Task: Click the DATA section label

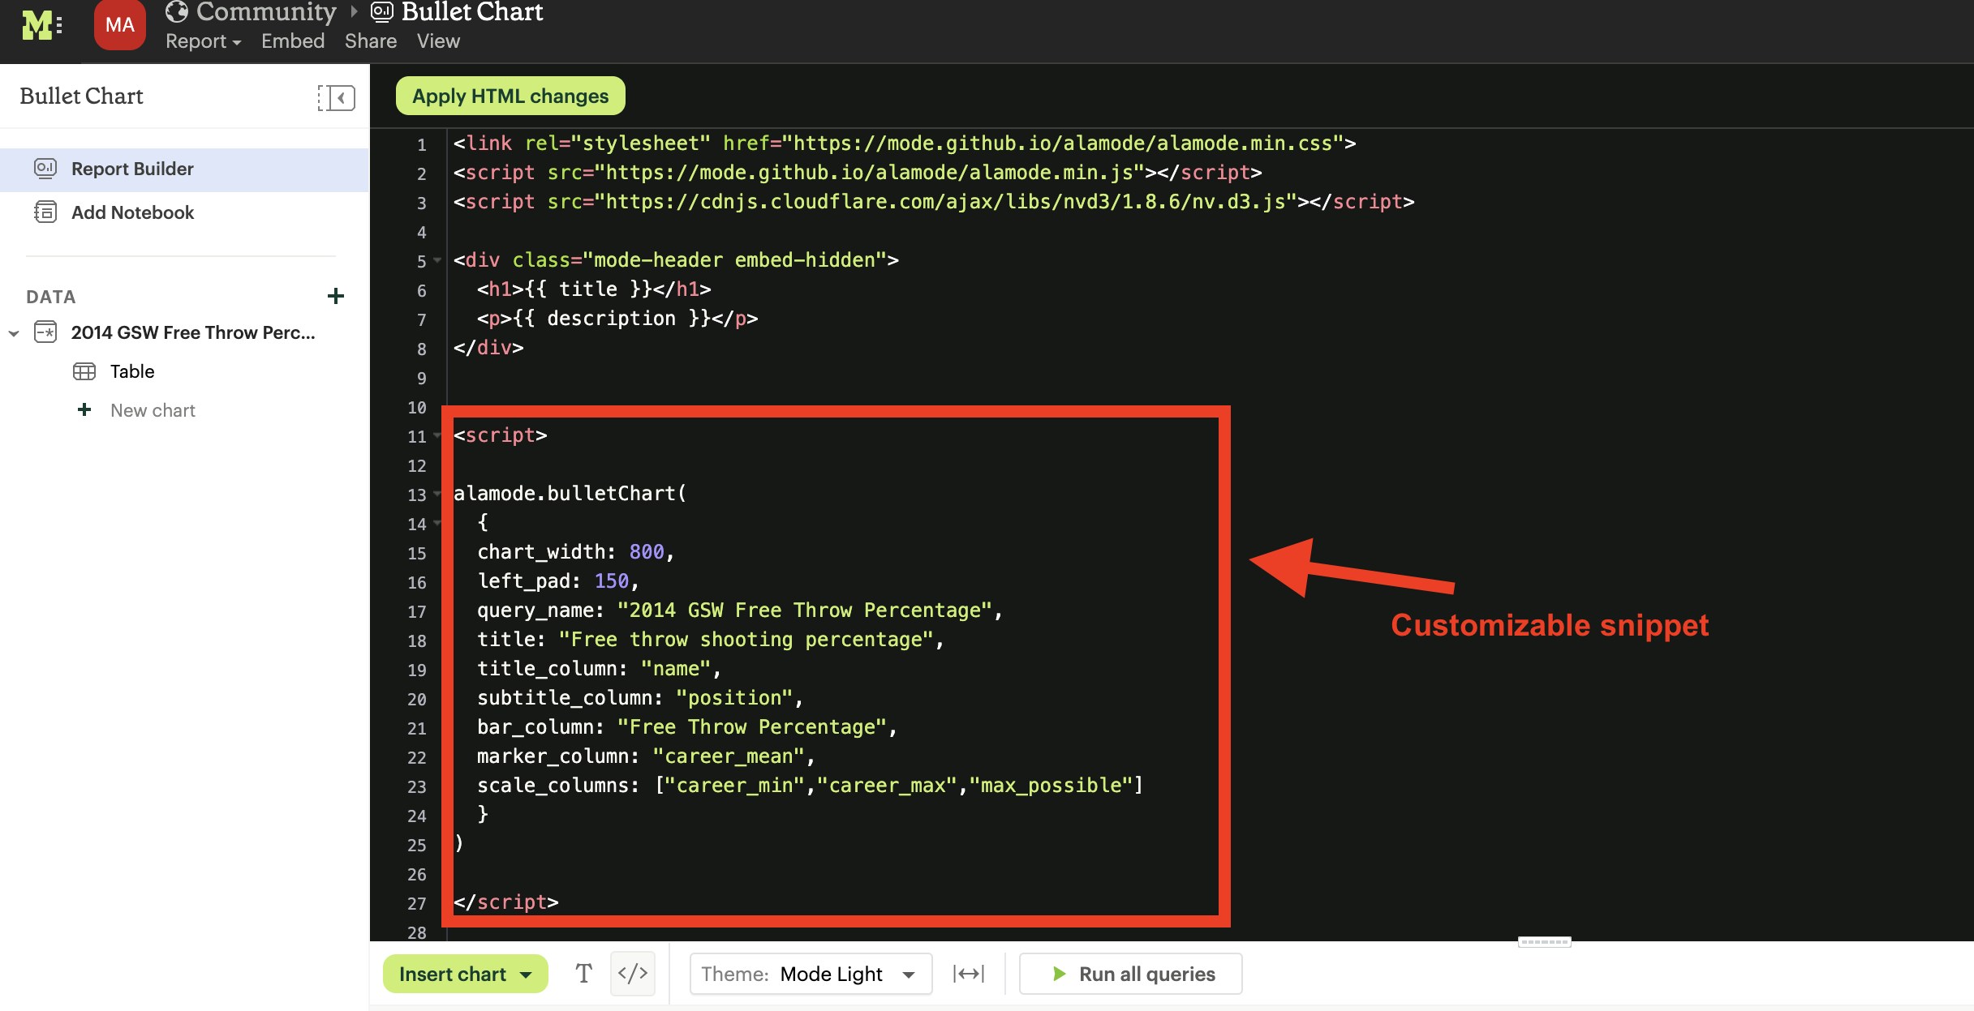Action: point(51,297)
